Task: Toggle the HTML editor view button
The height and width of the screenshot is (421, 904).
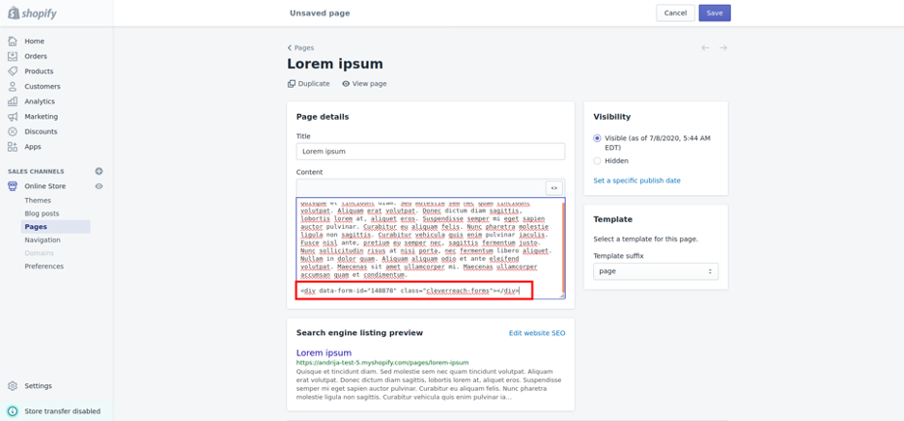Action: (554, 188)
